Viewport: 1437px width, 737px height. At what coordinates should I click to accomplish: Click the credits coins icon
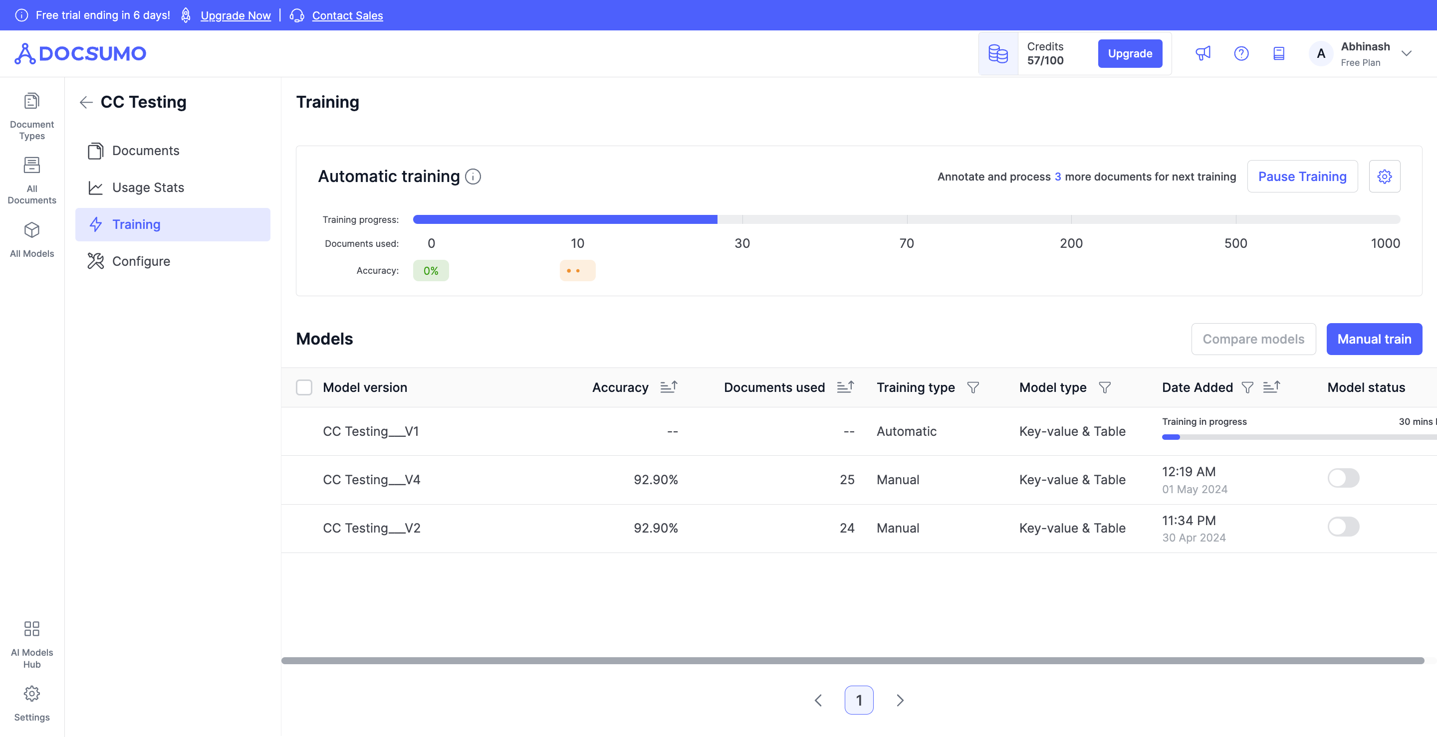[998, 53]
